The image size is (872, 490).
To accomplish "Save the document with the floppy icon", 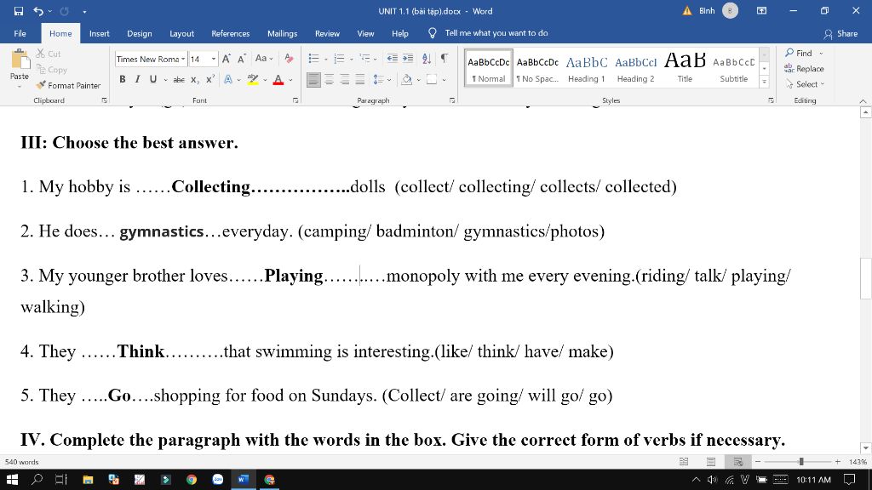I will pyautogui.click(x=19, y=11).
